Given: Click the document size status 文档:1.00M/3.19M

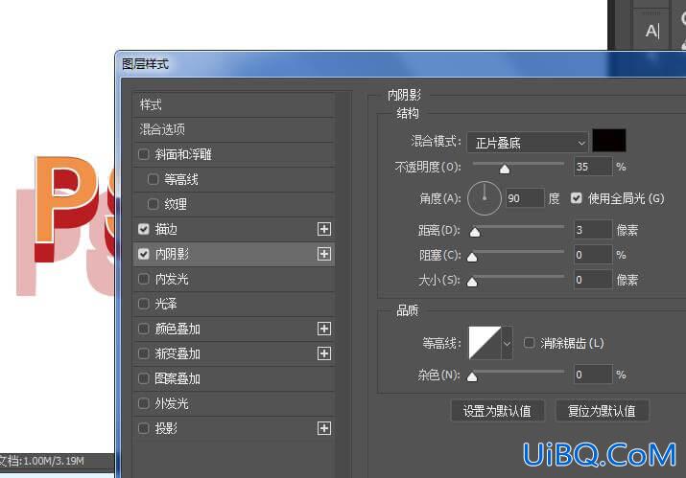Looking at the screenshot, I should (x=42, y=461).
